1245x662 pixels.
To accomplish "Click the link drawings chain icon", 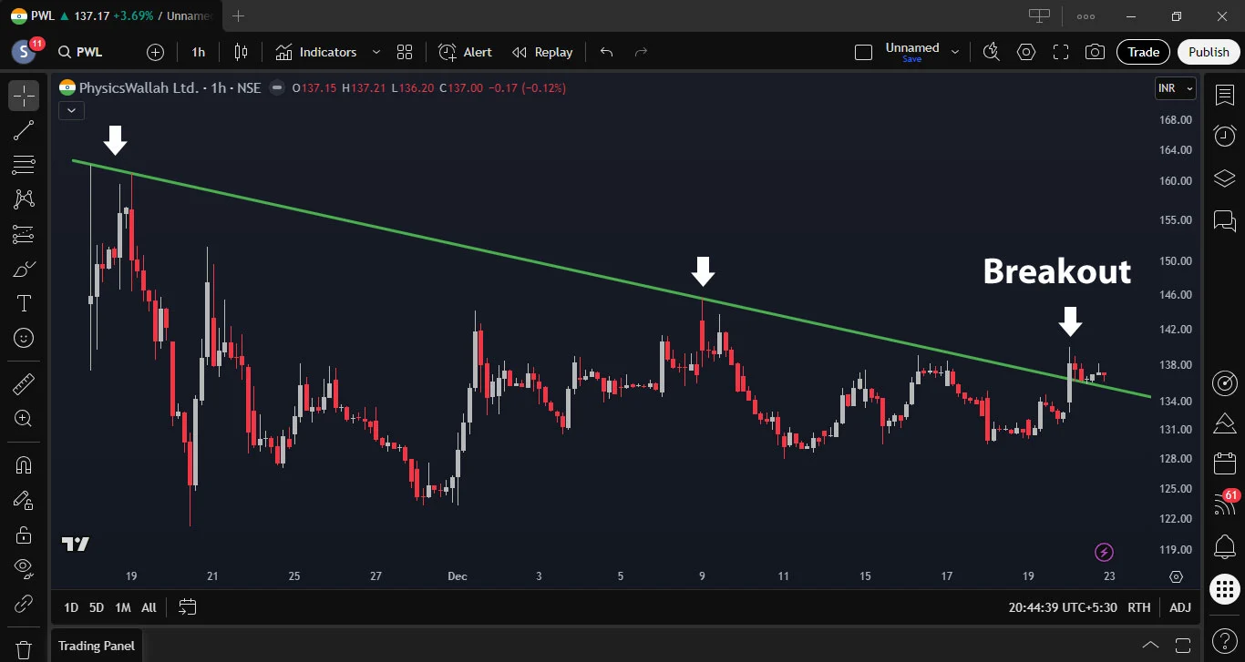I will click(24, 604).
